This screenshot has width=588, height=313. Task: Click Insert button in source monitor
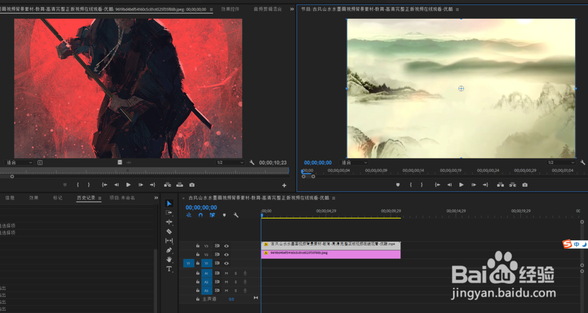click(167, 185)
